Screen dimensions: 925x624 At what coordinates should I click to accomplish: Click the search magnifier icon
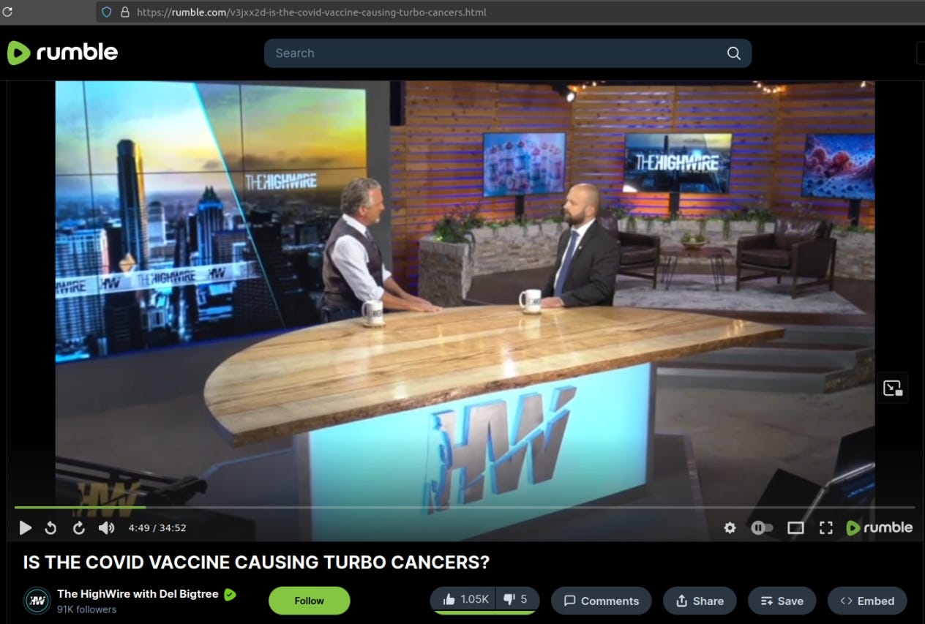(733, 53)
